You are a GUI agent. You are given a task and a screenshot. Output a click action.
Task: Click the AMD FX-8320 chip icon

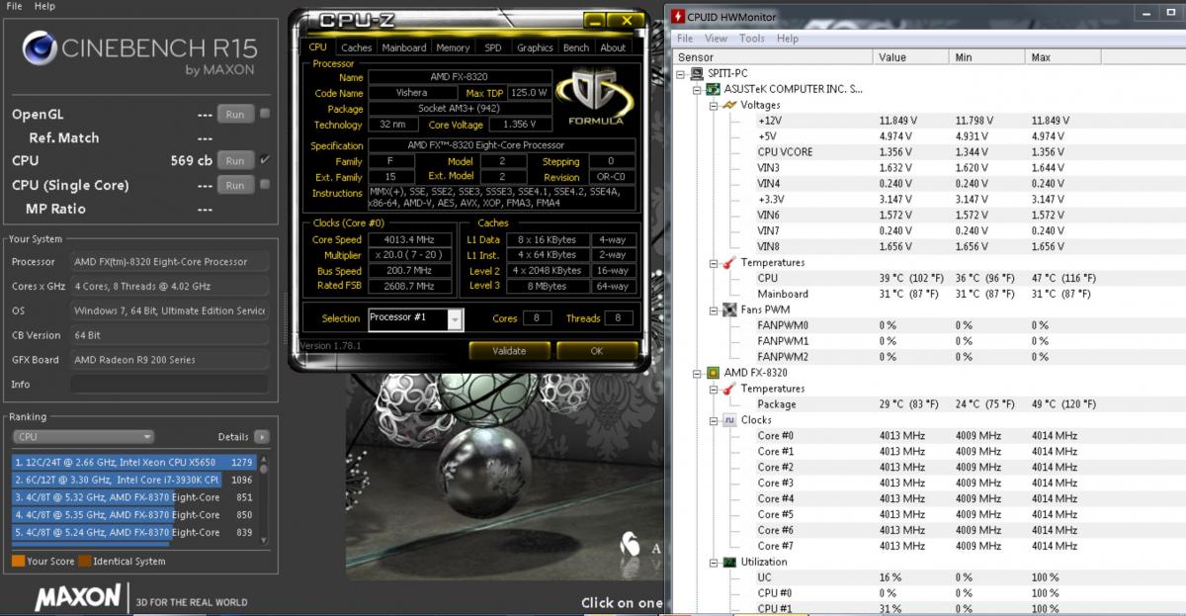(713, 373)
